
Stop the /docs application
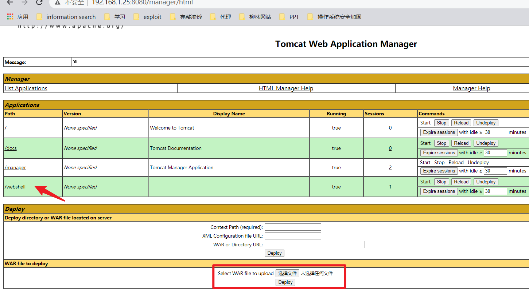click(442, 143)
